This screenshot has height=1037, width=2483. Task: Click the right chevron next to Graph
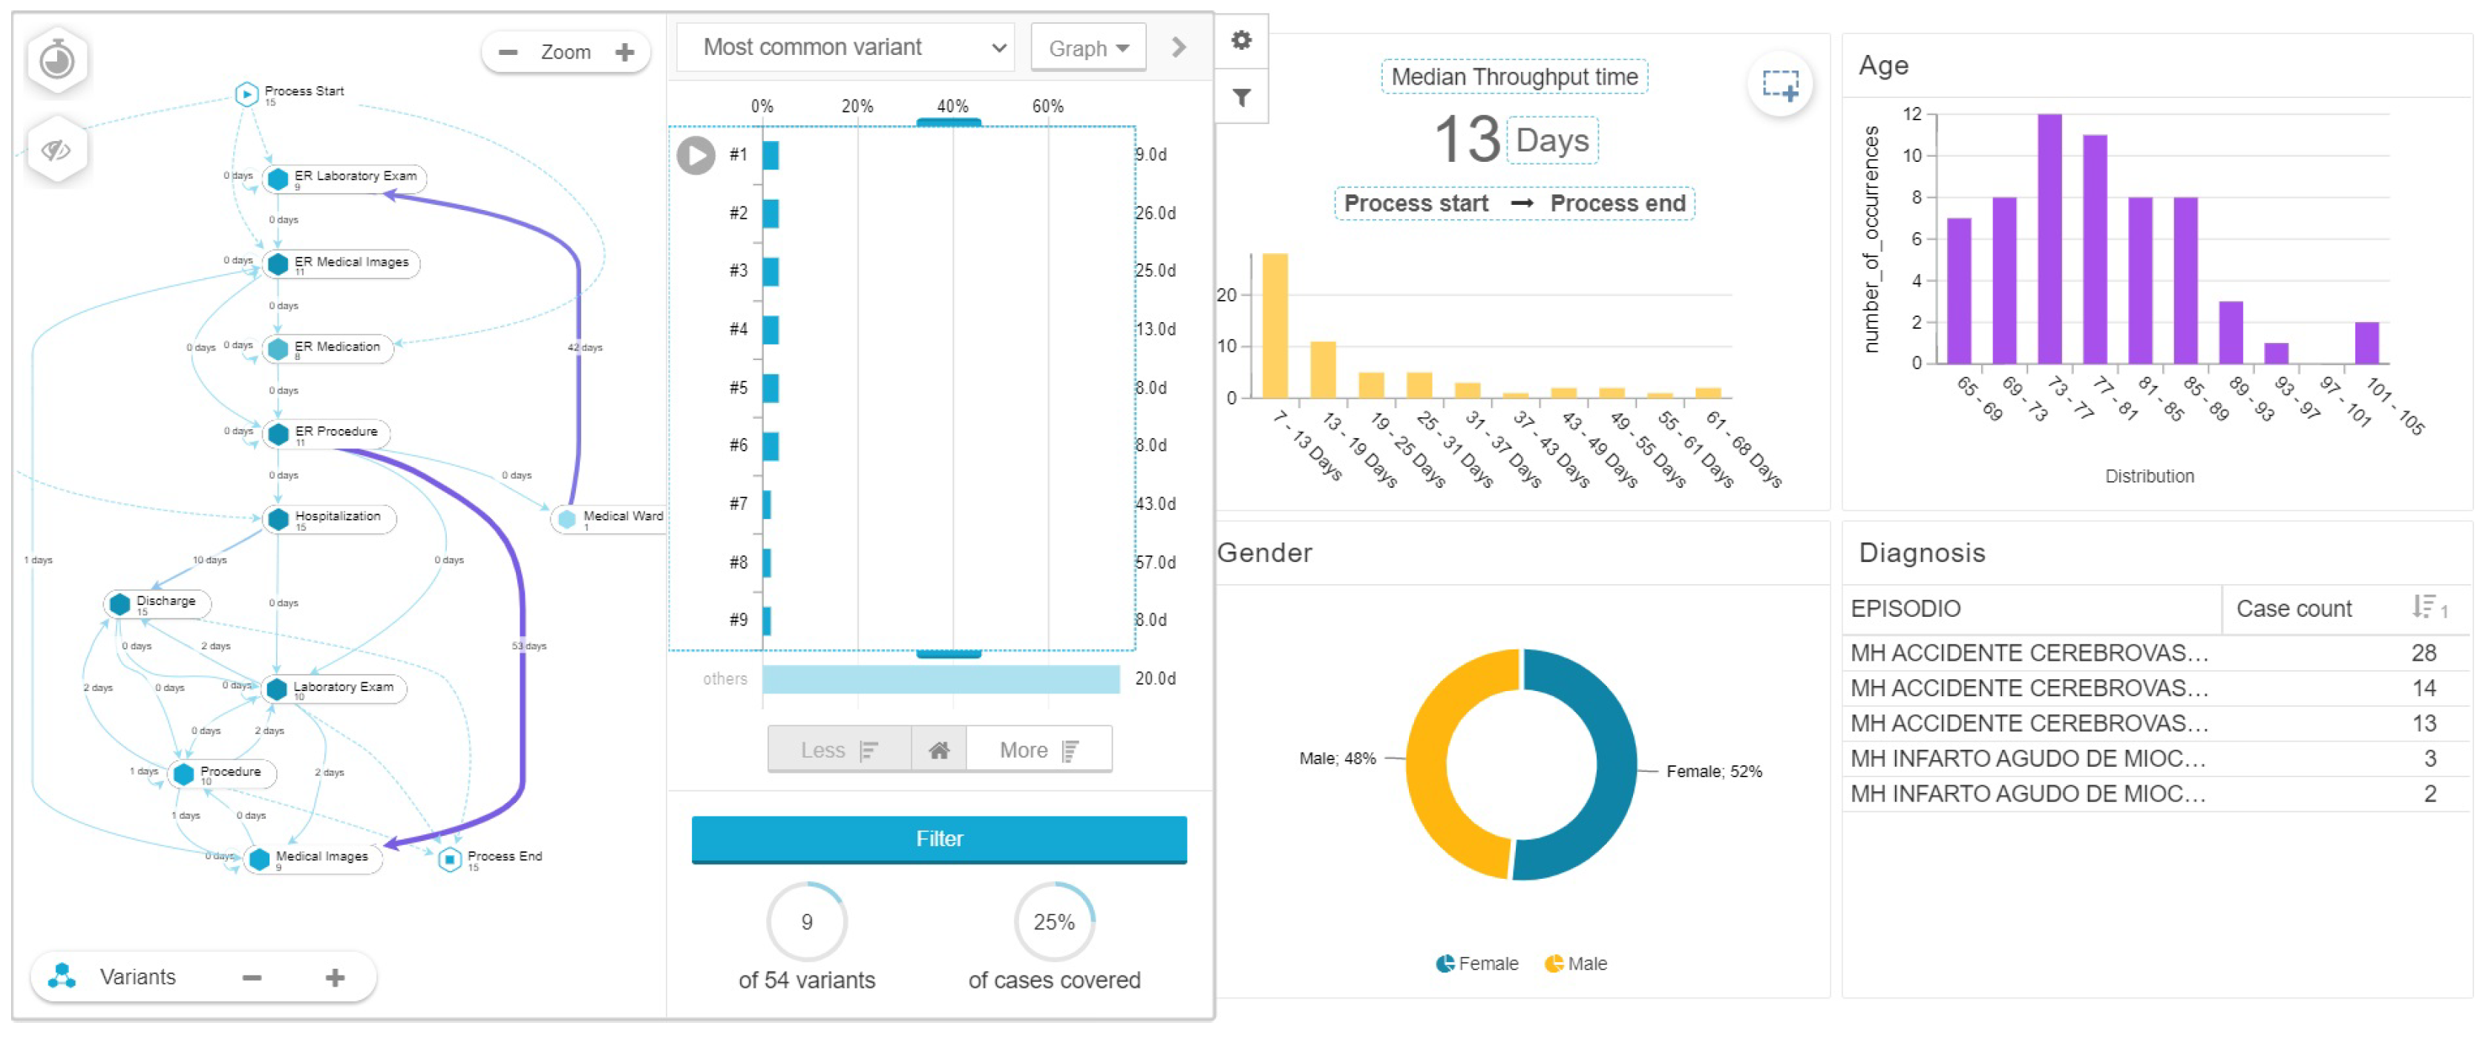[x=1178, y=48]
